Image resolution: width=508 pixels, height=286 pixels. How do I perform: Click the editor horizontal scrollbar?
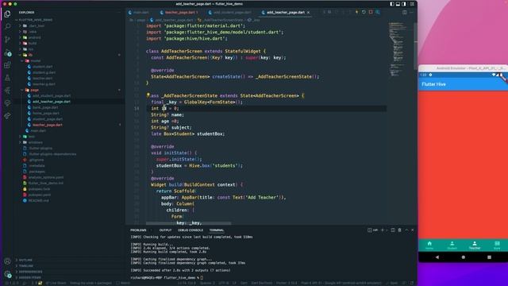(189, 223)
